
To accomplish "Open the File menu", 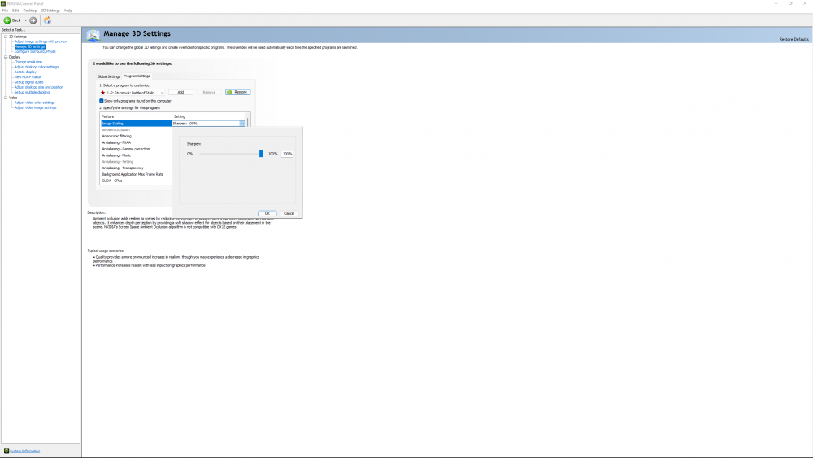I will pyautogui.click(x=5, y=11).
